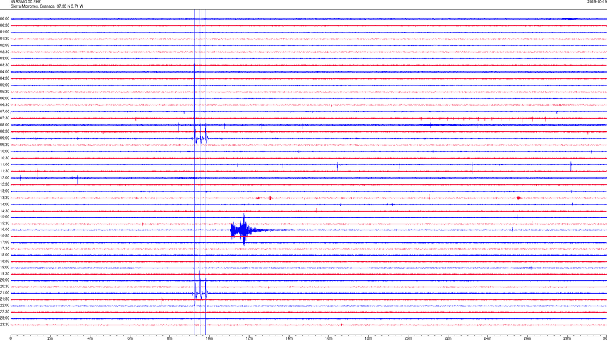Click the 20m tick label on time axis
Image resolution: width=607 pixels, height=341 pixels.
(408, 338)
